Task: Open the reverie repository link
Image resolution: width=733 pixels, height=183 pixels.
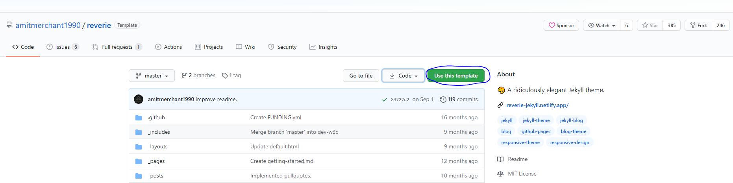Action: (x=99, y=25)
